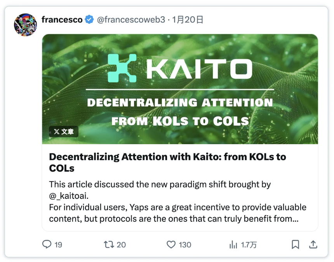Viewport: 334px width, 262px height.
Task: Like the post with the heart icon
Action: tap(171, 245)
